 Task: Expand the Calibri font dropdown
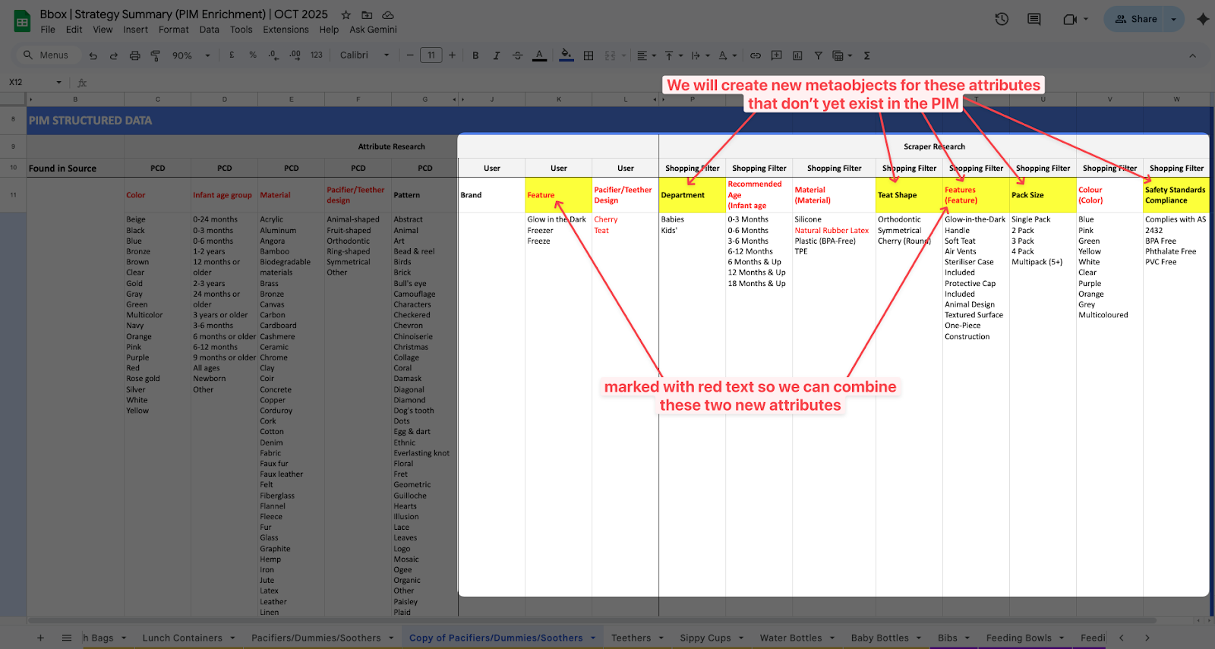364,55
